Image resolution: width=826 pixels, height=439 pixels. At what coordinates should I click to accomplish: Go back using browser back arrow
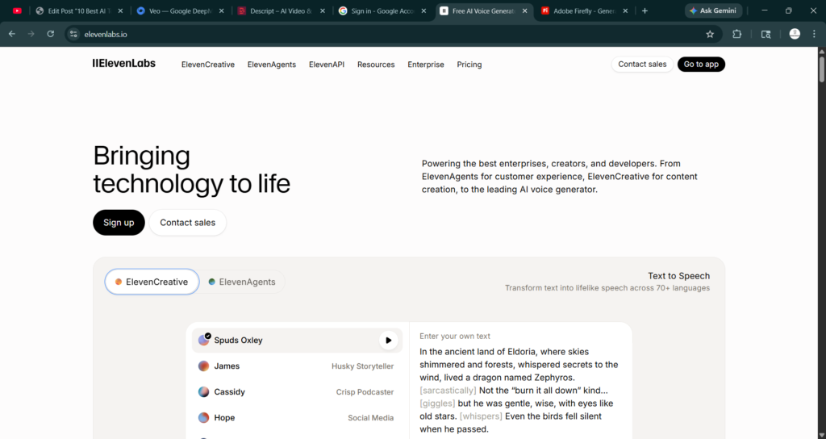(11, 34)
